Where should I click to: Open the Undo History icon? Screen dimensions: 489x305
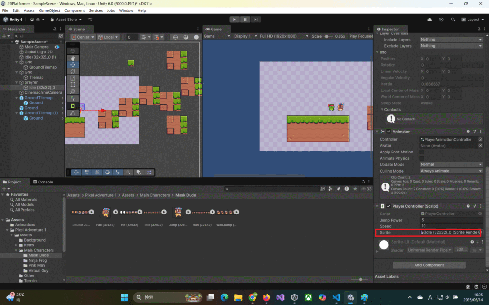pyautogui.click(x=441, y=19)
